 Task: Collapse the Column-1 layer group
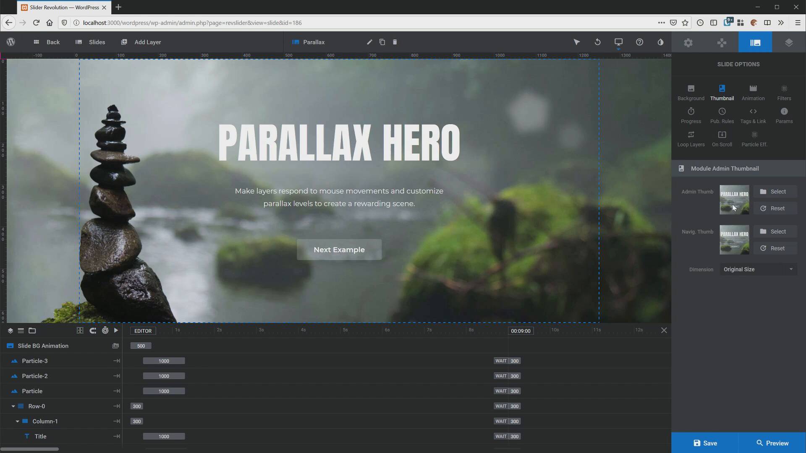tap(18, 421)
